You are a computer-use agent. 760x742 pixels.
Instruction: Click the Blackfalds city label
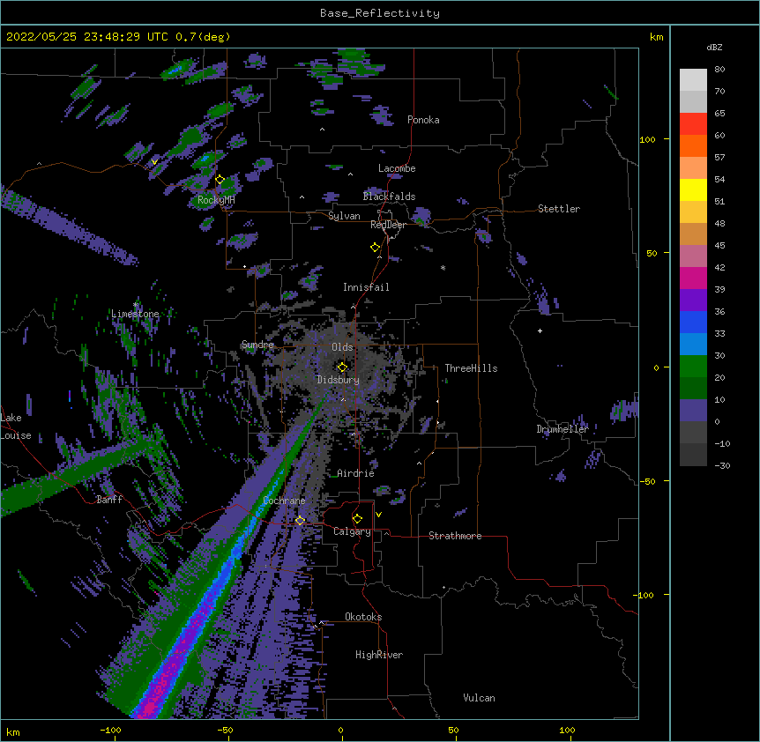(x=389, y=197)
